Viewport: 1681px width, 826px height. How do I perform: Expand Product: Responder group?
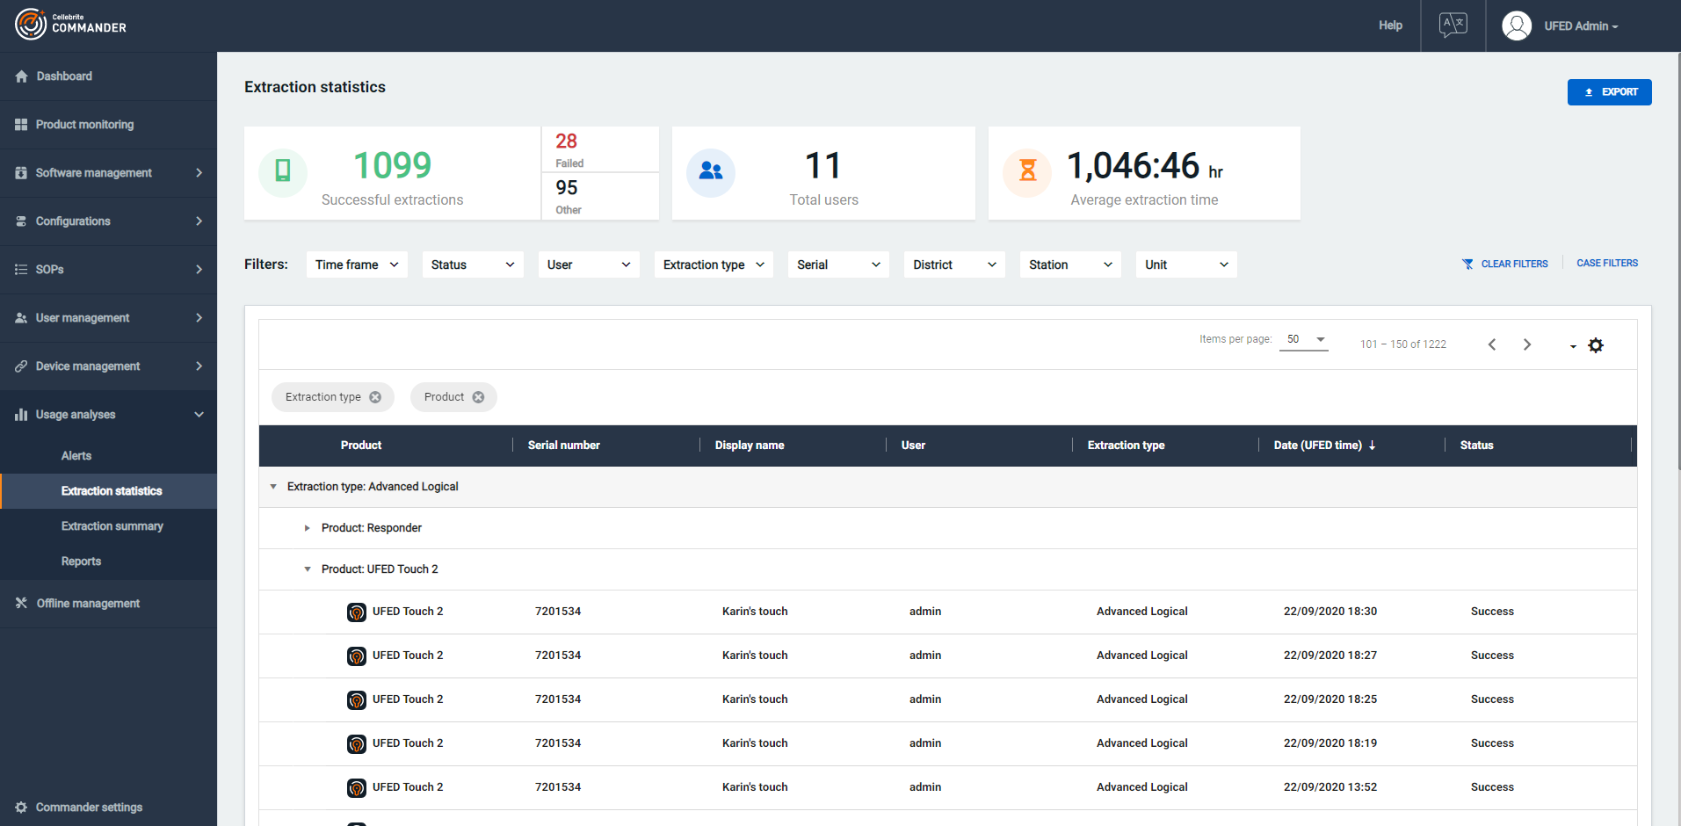click(x=307, y=528)
